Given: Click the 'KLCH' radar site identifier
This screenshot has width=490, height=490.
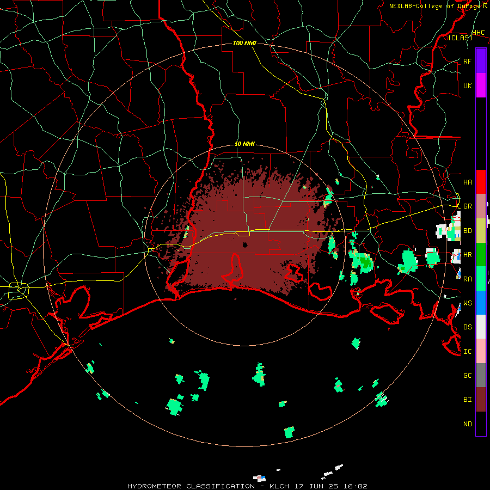Looking at the screenshot, I should tap(279, 486).
